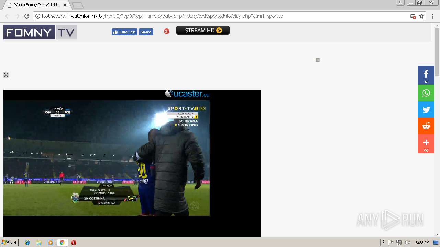View Not secure site information
The image size is (440, 247).
click(x=50, y=16)
